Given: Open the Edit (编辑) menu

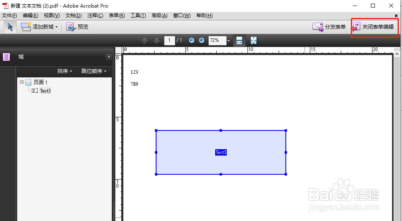Looking at the screenshot, I should click(x=30, y=16).
